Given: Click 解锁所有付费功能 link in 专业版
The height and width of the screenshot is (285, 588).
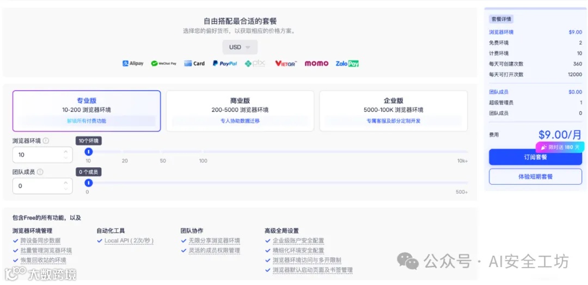Looking at the screenshot, I should [87, 121].
